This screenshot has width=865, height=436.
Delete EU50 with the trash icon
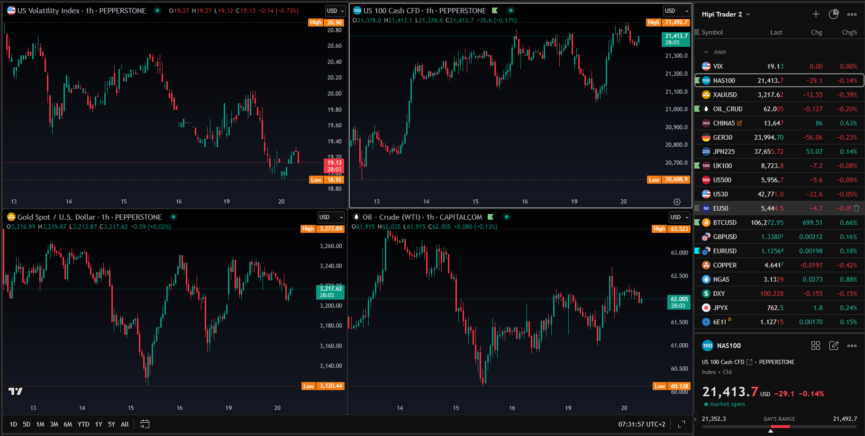click(856, 208)
